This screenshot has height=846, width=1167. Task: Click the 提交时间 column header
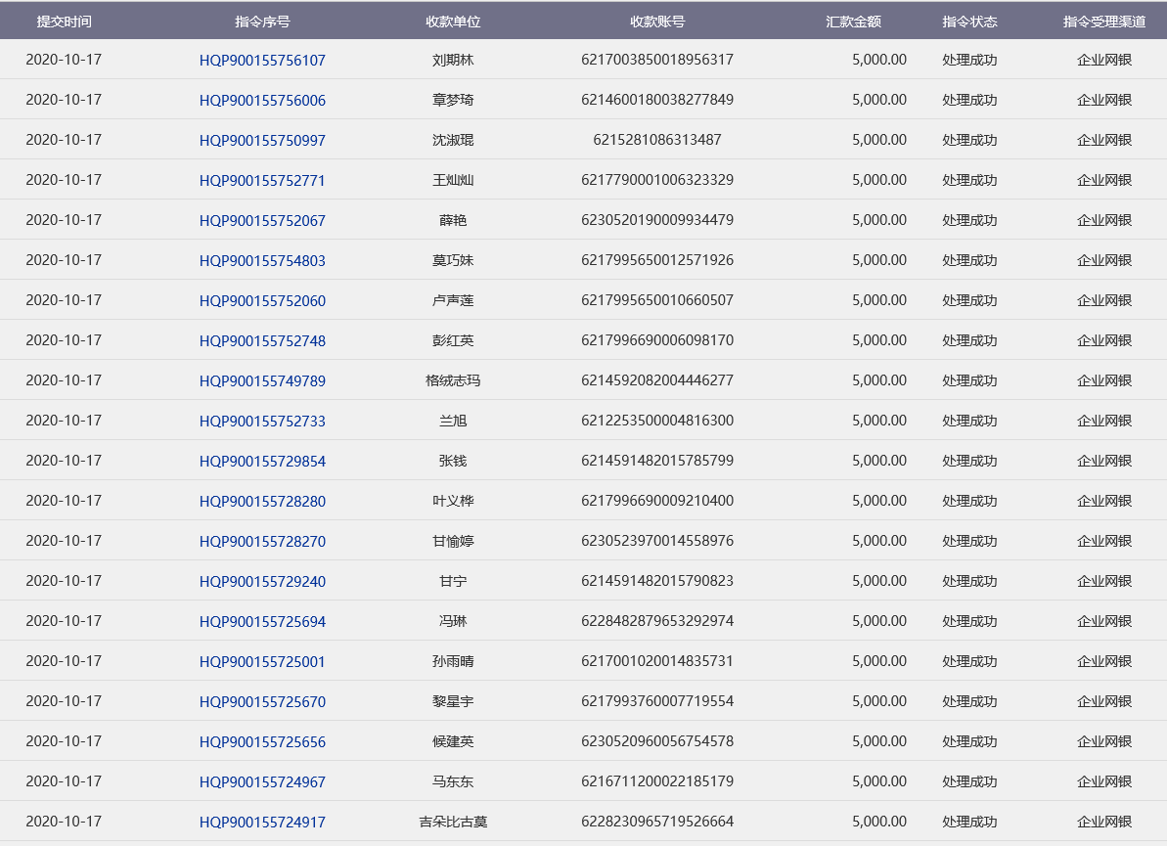[64, 22]
